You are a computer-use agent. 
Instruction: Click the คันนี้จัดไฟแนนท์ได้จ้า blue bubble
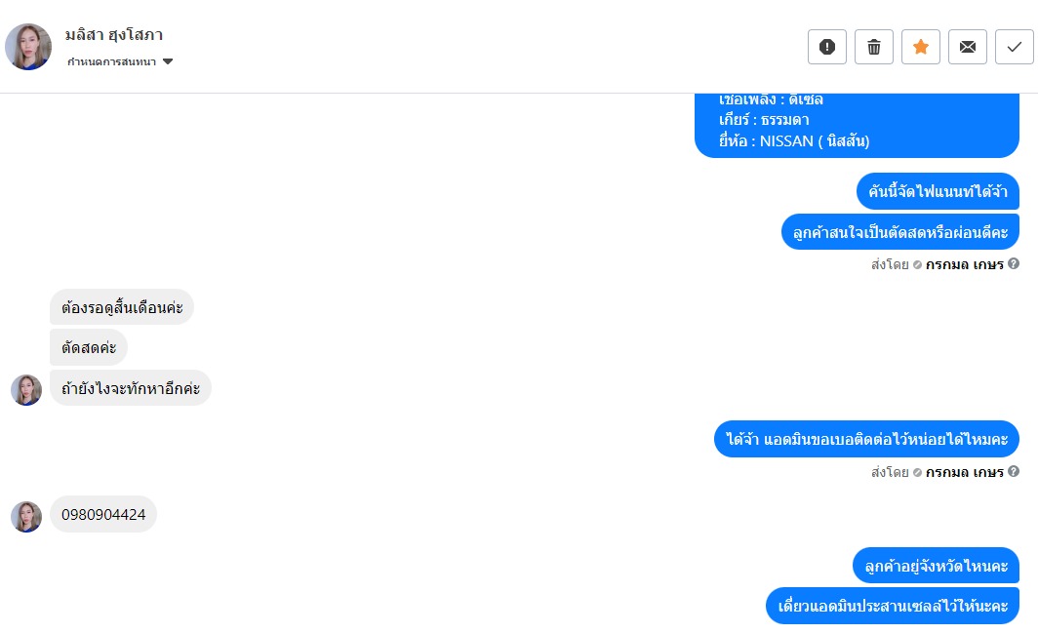click(x=938, y=191)
